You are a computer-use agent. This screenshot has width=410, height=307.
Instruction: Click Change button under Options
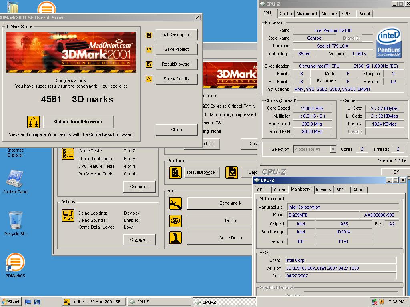(x=139, y=240)
